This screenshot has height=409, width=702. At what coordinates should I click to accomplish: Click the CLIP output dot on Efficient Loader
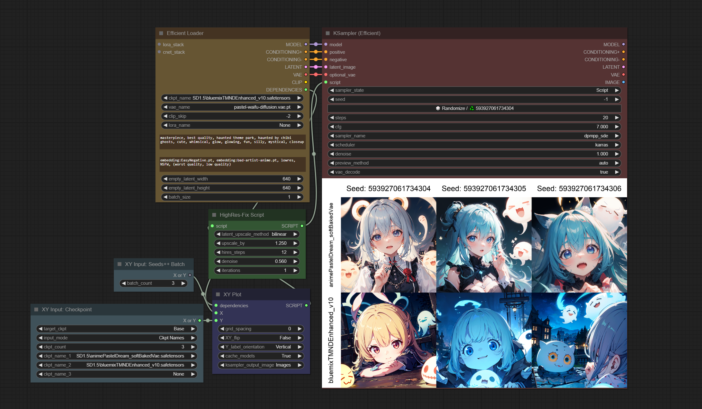306,82
